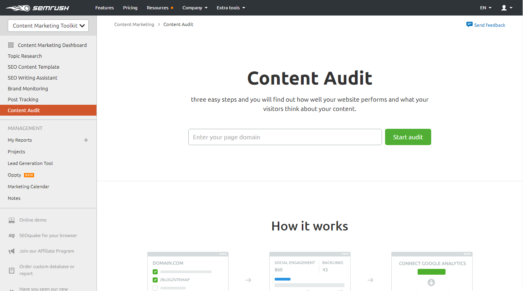The image size is (523, 291).
Task: Expand the Company menu
Action: pyautogui.click(x=195, y=8)
